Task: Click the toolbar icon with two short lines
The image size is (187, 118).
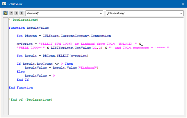Action: click(x=11, y=13)
